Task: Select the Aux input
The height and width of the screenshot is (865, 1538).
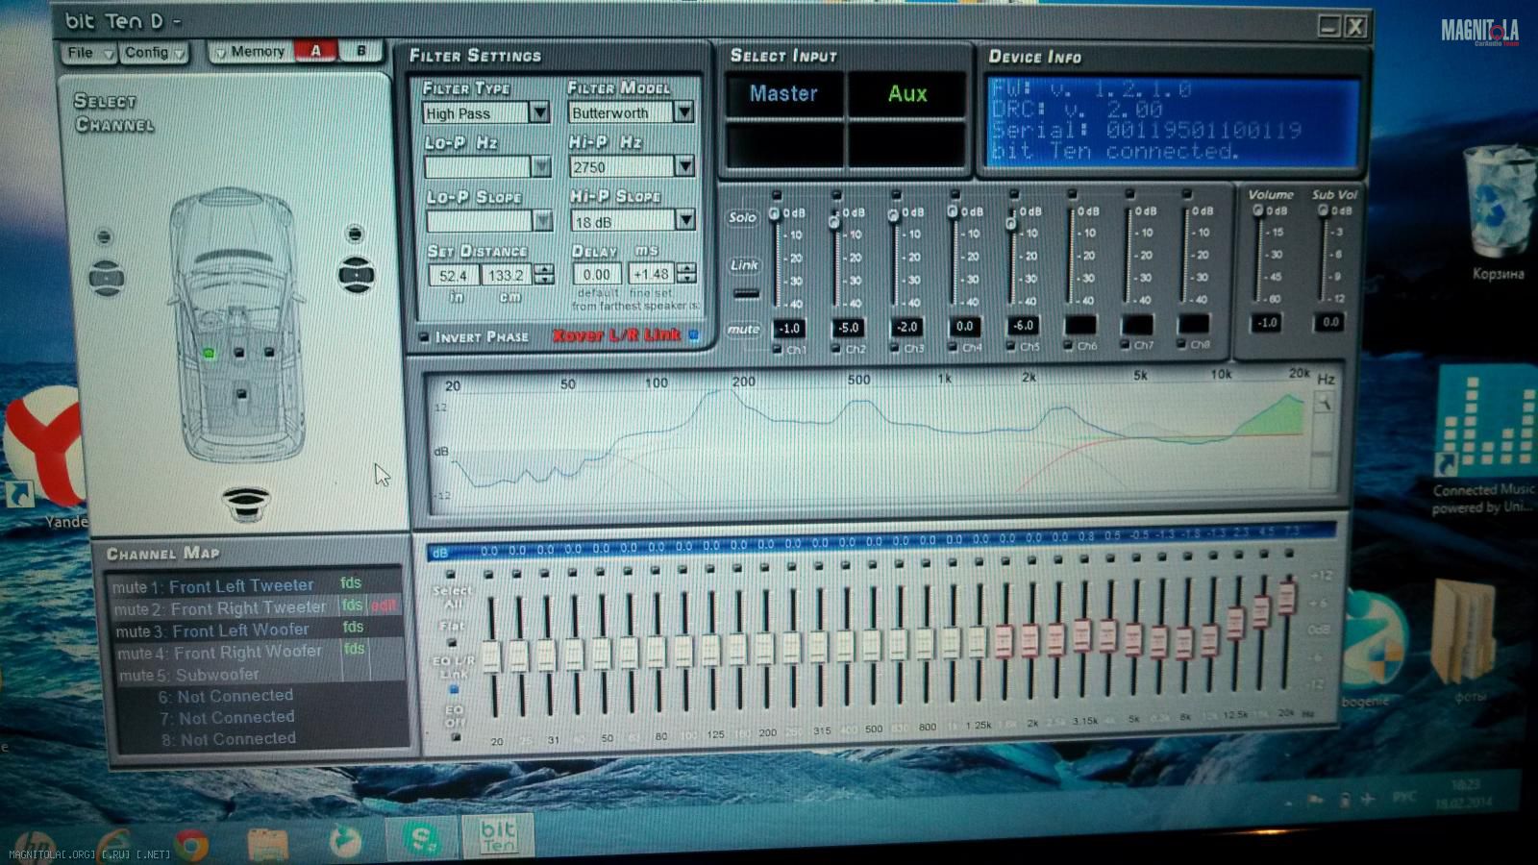Action: 906,94
